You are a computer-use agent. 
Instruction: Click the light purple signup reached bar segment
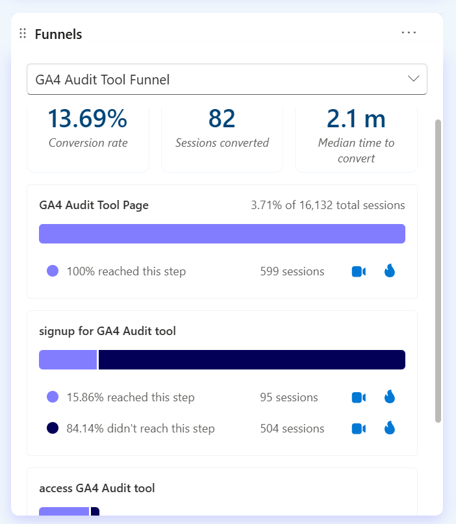coord(68,360)
